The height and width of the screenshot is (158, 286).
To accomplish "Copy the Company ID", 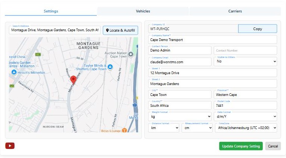I will (257, 29).
